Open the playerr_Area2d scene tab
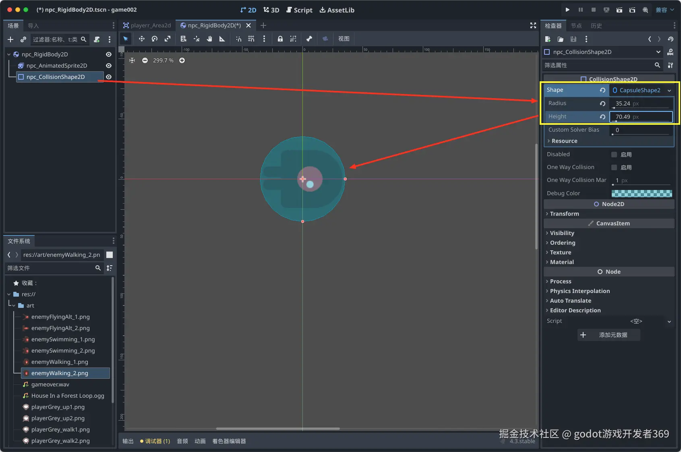 click(x=147, y=25)
